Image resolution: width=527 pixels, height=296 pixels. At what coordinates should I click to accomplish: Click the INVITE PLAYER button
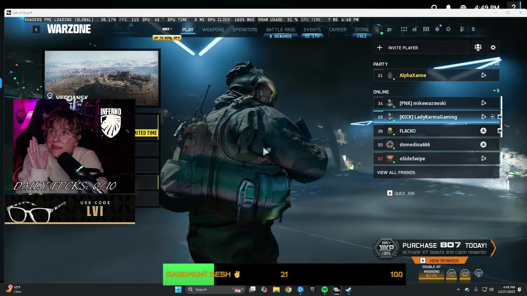pyautogui.click(x=421, y=48)
